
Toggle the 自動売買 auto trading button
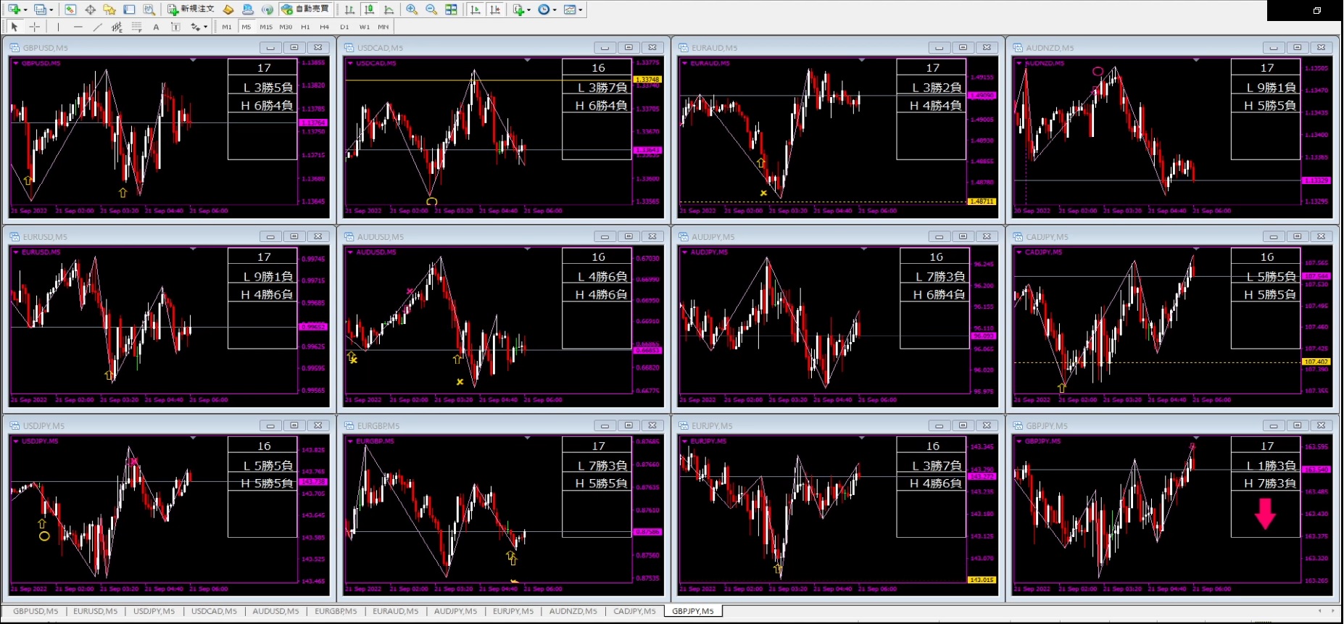point(306,9)
